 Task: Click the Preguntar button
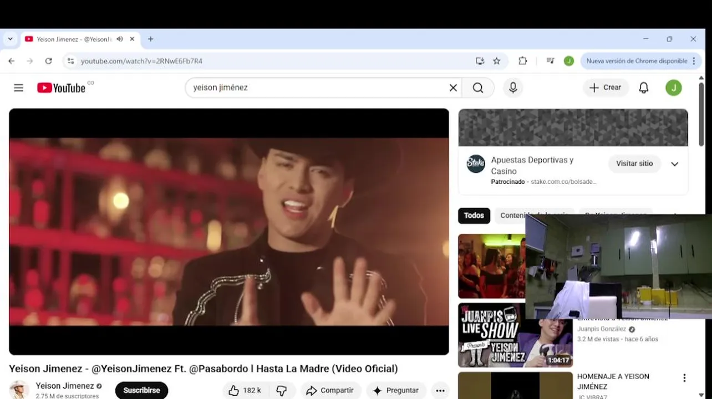(396, 391)
